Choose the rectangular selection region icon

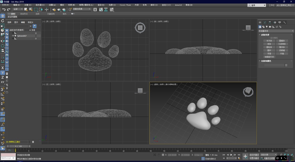pos(36,9)
